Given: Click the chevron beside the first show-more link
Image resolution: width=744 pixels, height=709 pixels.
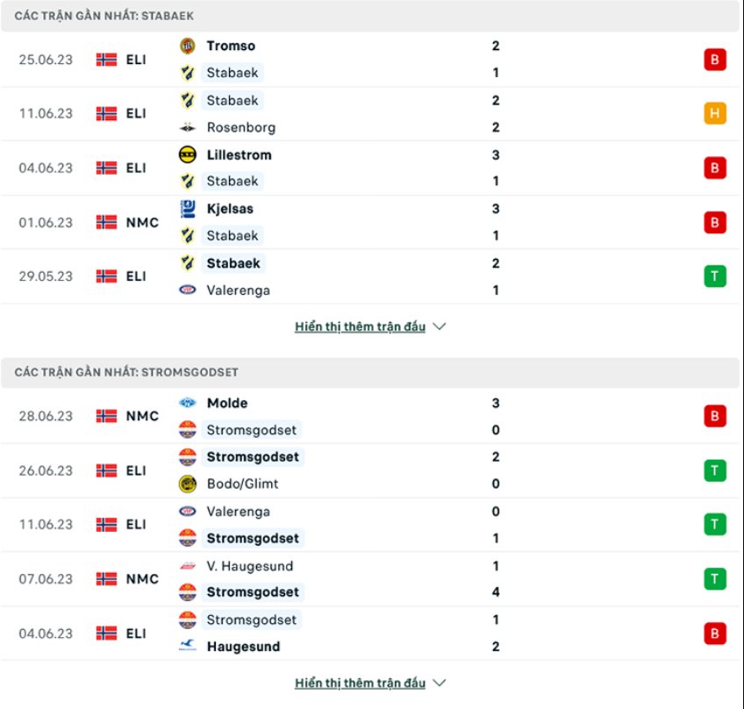Looking at the screenshot, I should (x=439, y=326).
